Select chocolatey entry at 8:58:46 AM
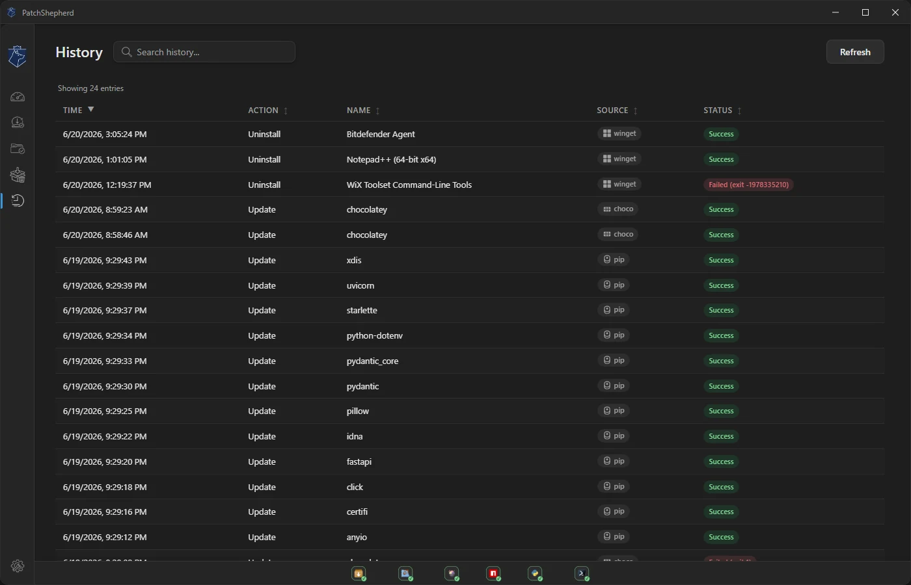Image resolution: width=911 pixels, height=585 pixels. [x=366, y=235]
